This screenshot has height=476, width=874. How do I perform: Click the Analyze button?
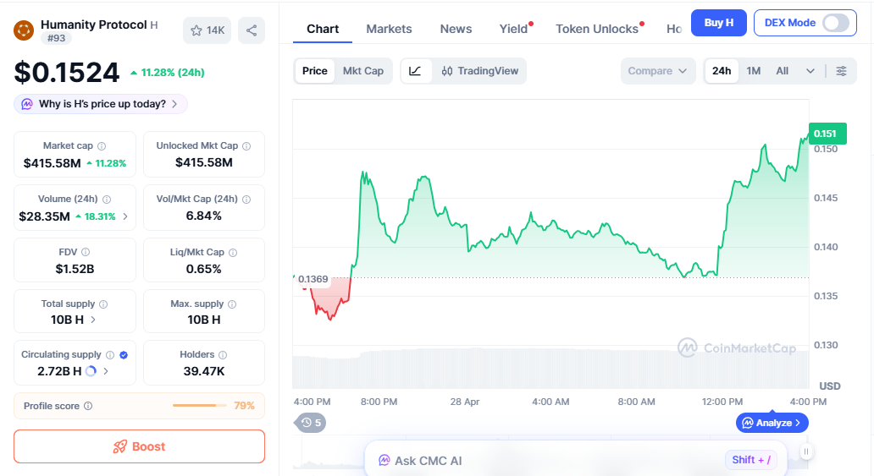(x=772, y=423)
